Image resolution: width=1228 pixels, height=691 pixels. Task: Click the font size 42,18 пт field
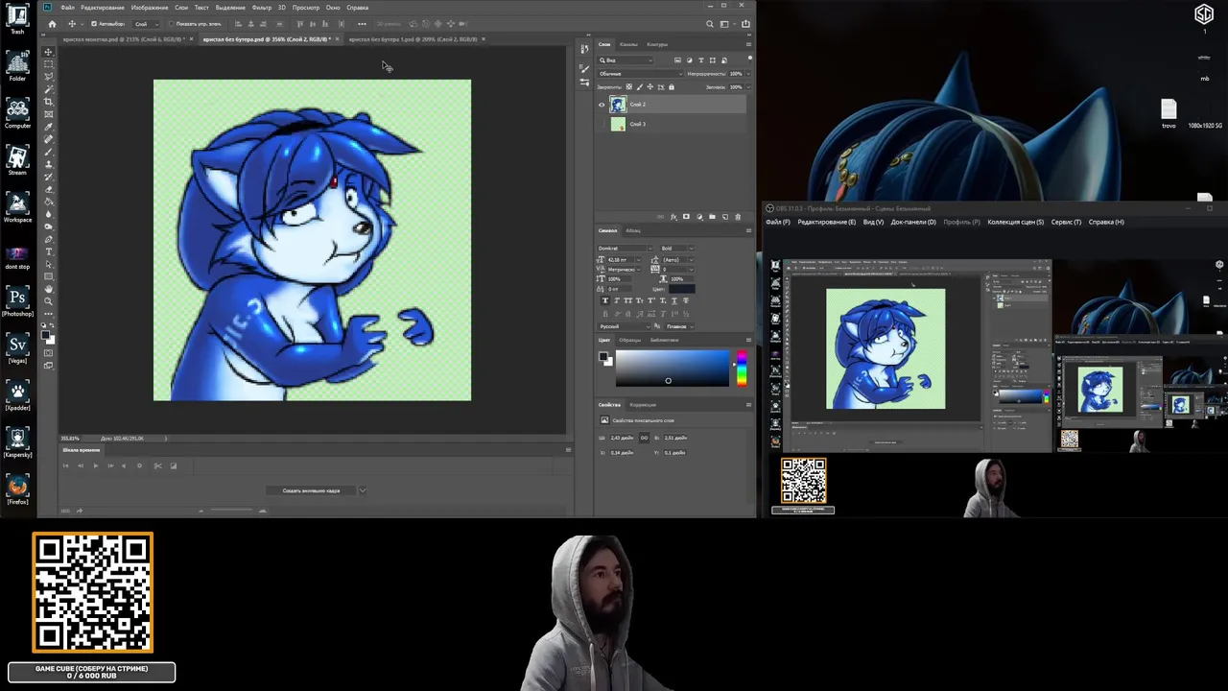[x=621, y=260]
